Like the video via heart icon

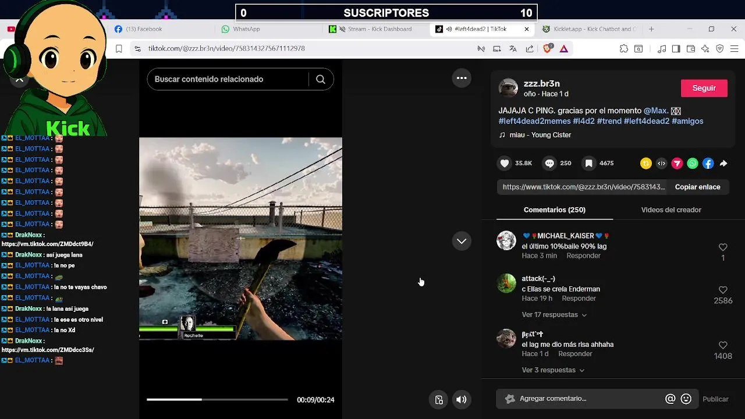point(505,164)
